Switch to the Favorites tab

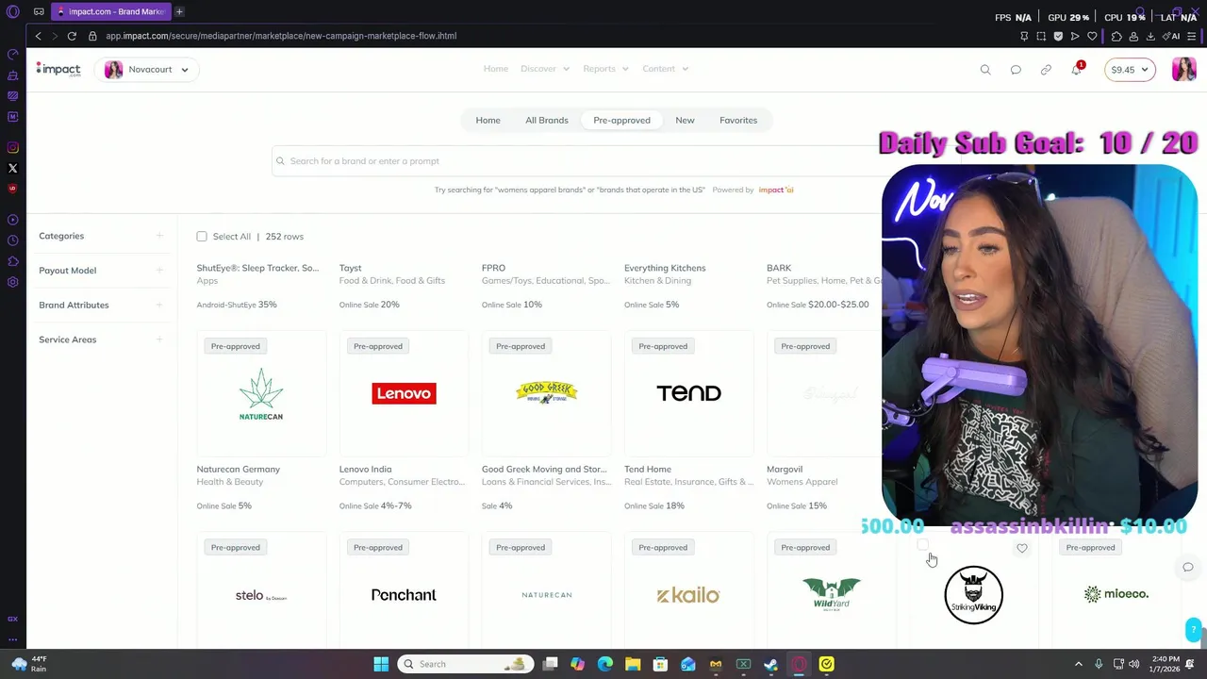coord(738,120)
